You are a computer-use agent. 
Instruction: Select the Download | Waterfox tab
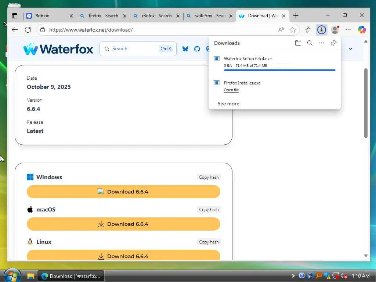(x=263, y=16)
